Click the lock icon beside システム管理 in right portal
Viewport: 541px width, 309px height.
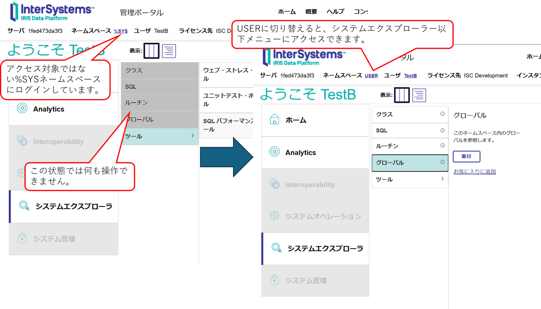coord(275,280)
